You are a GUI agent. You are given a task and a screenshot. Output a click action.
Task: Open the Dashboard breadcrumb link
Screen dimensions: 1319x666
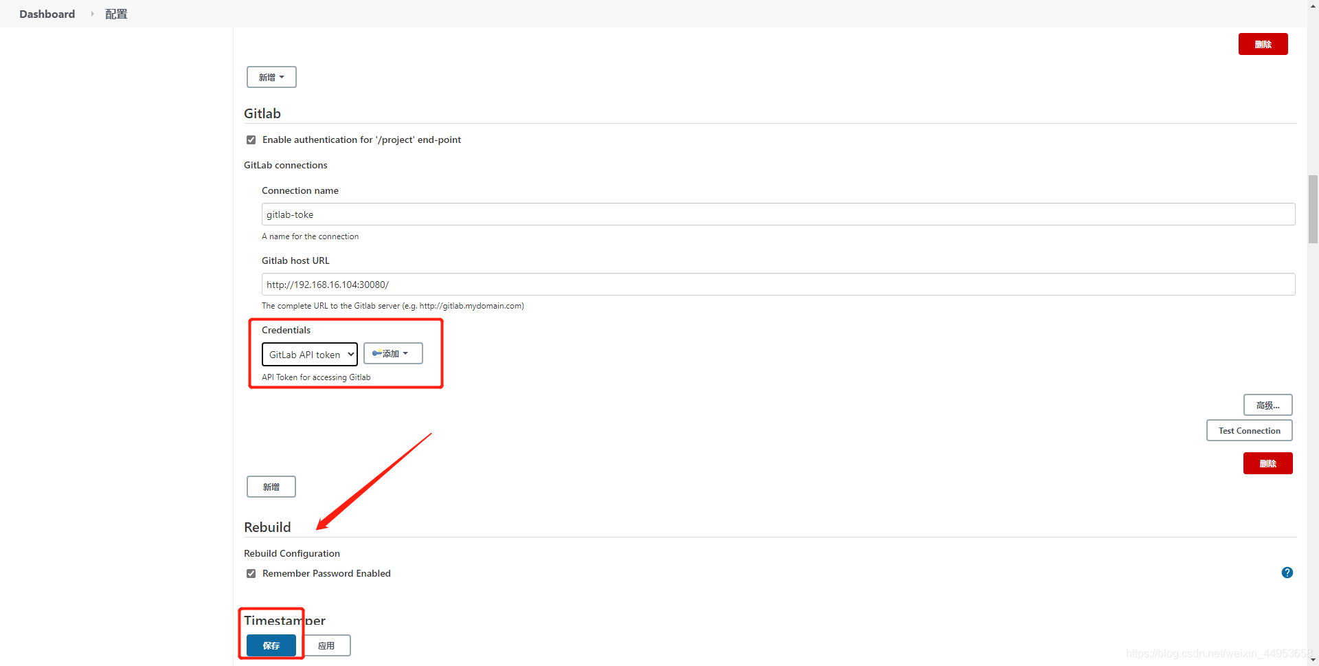point(47,14)
